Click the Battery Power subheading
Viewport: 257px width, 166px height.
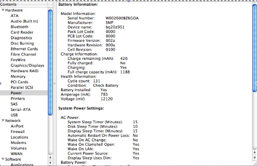pyautogui.click(x=74, y=162)
